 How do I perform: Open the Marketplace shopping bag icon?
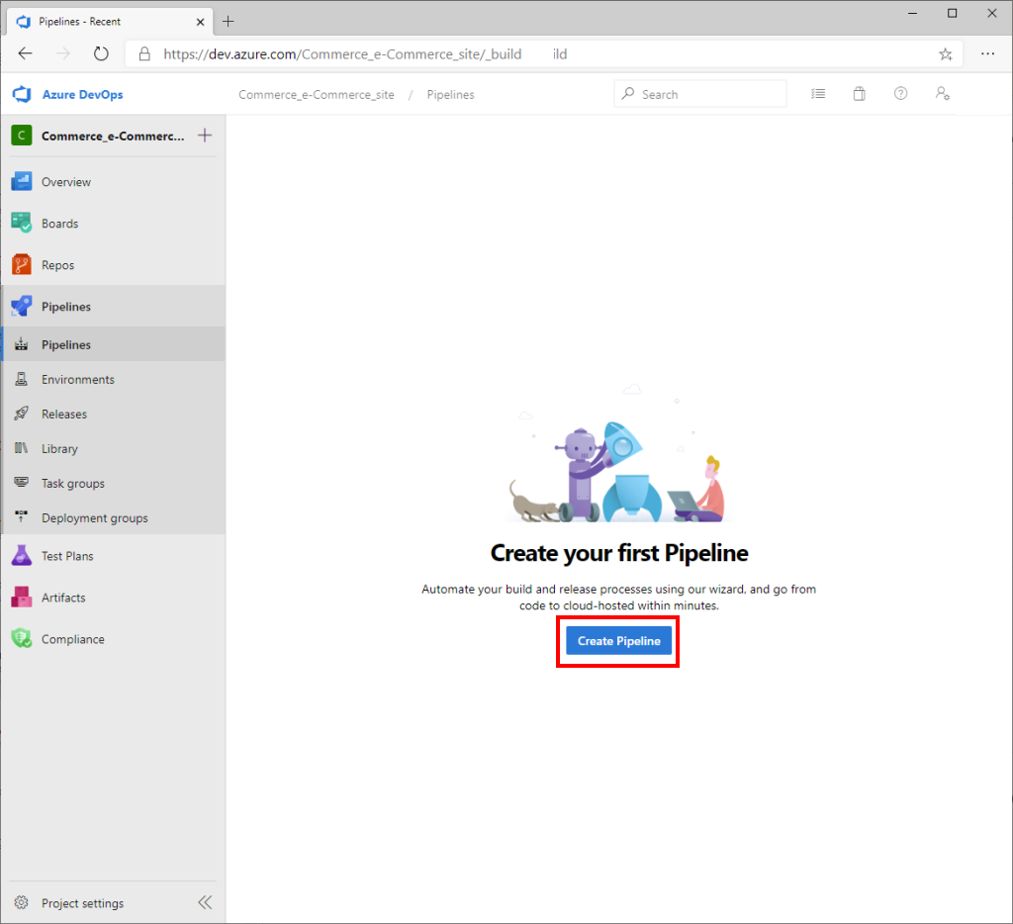click(859, 93)
